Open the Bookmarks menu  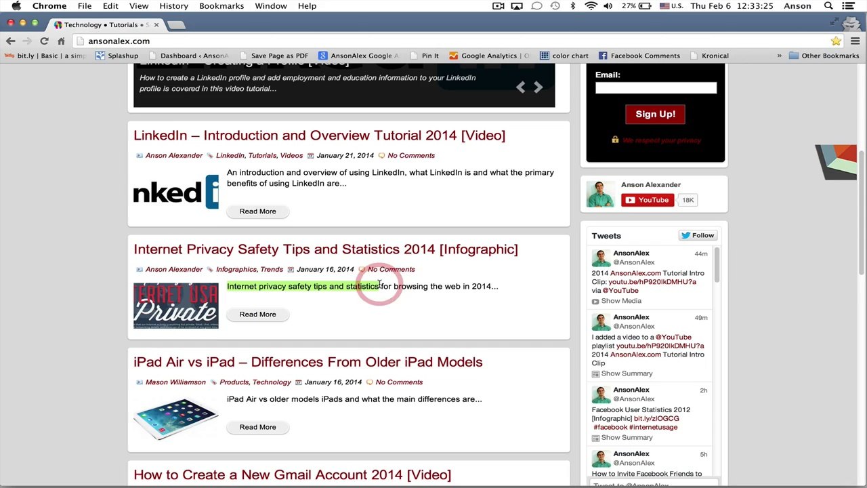click(x=221, y=6)
